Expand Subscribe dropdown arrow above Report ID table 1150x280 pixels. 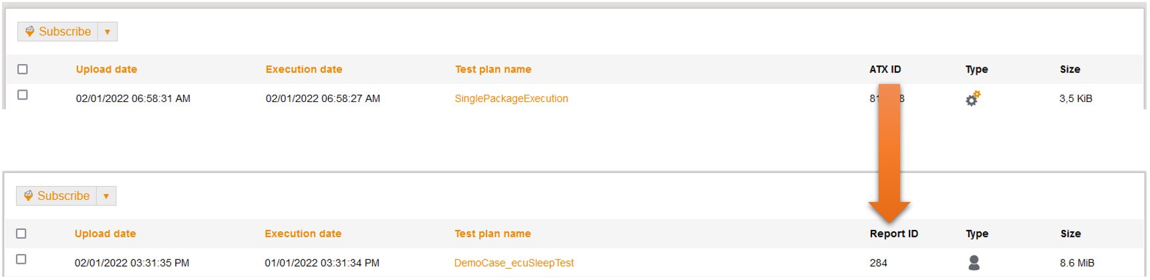106,196
